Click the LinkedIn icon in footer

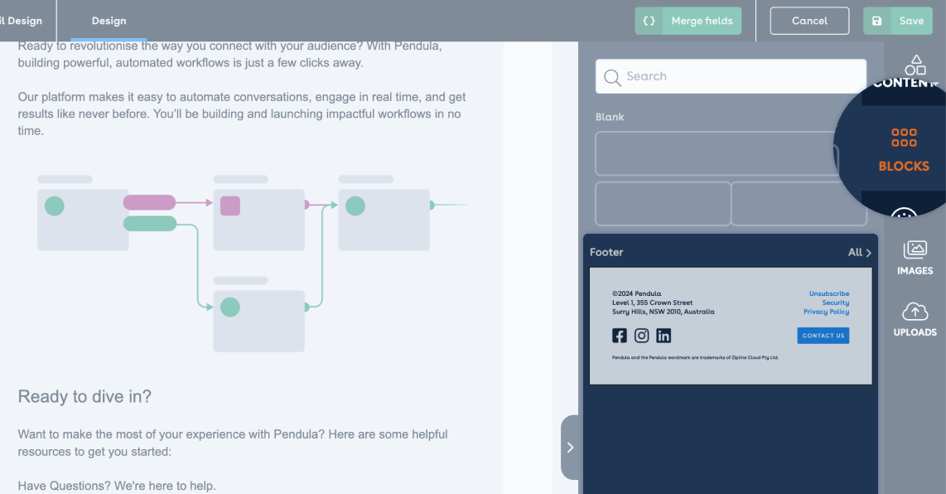[664, 336]
